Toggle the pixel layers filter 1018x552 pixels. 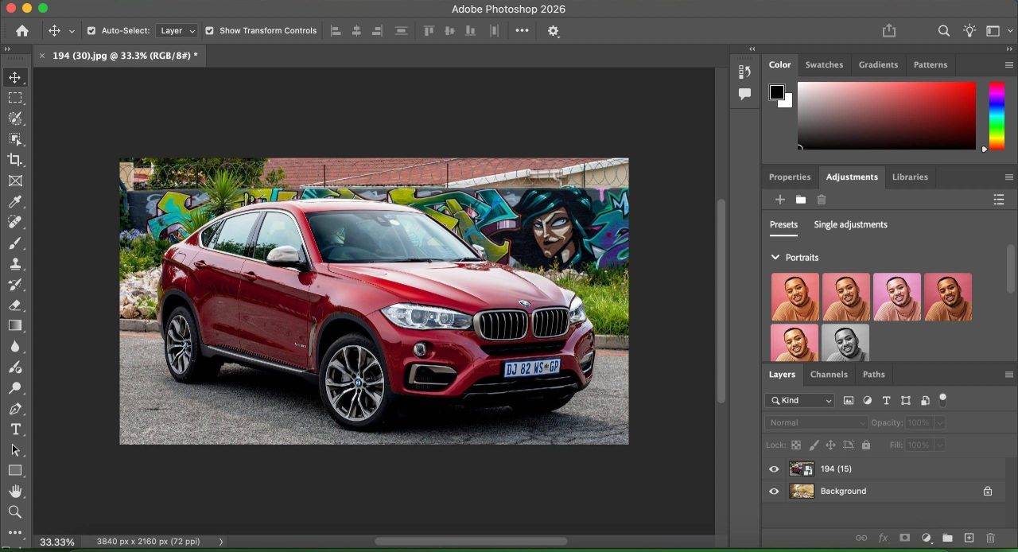(x=849, y=401)
